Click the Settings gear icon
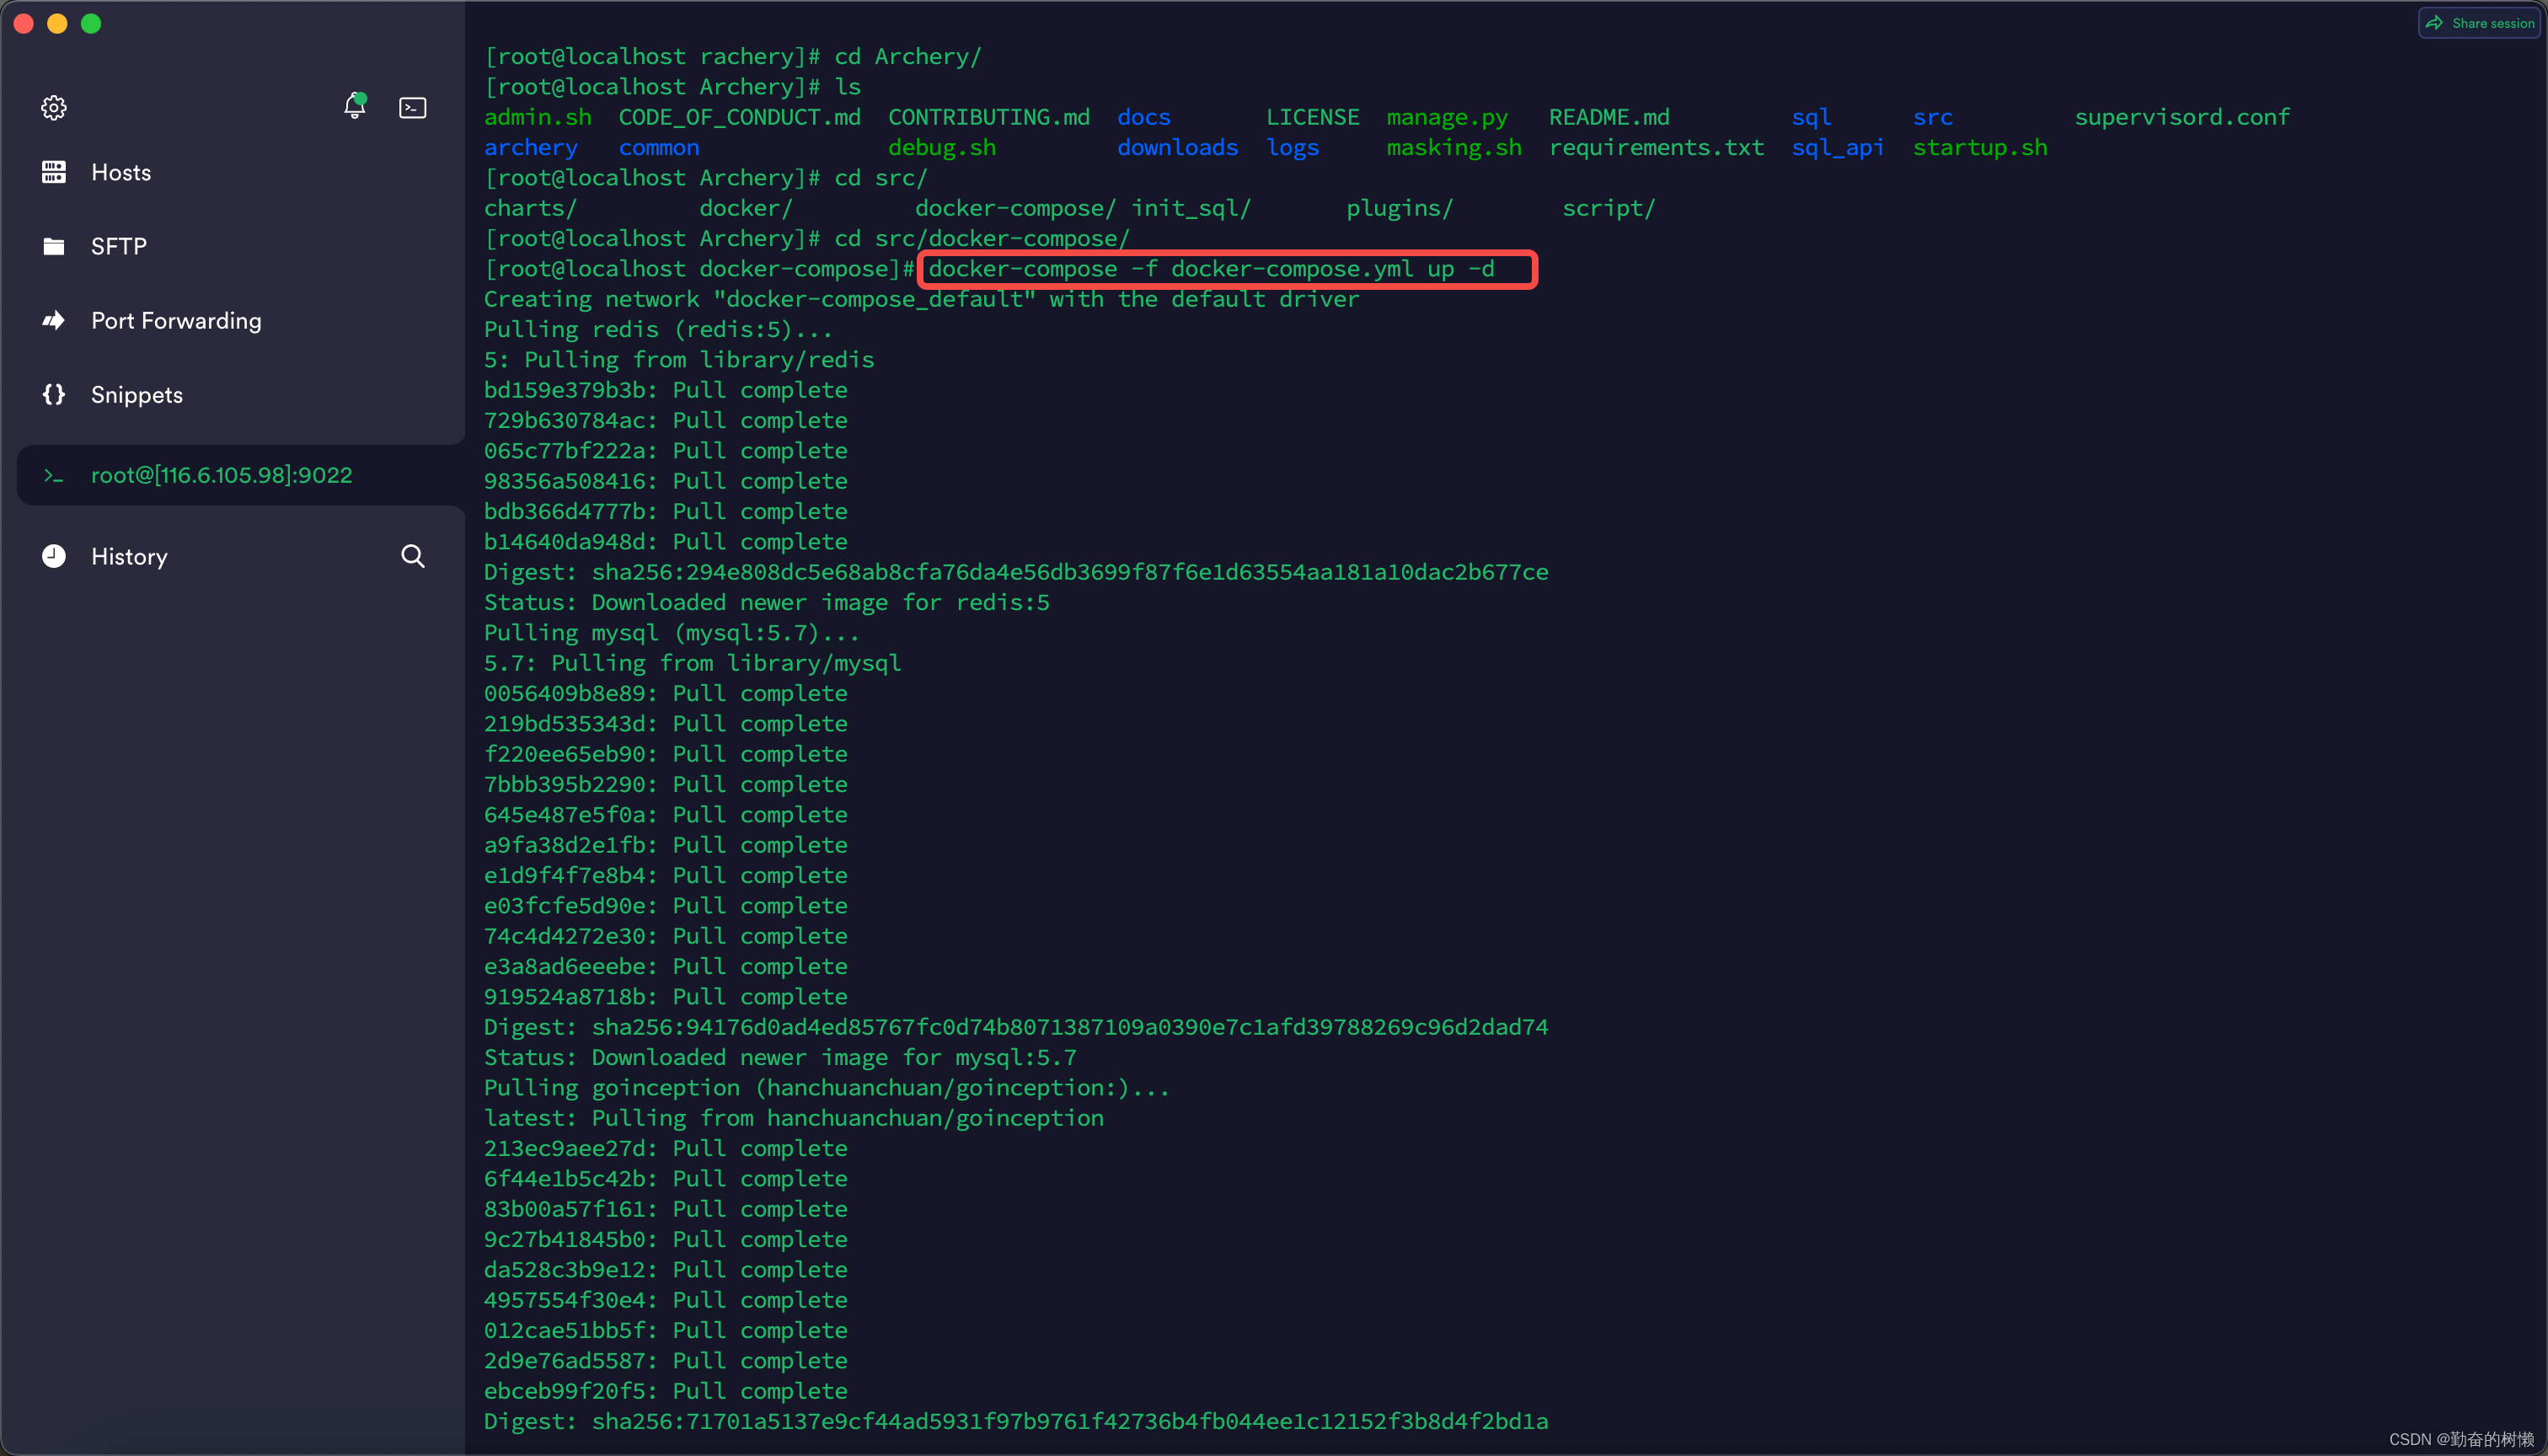Image resolution: width=2548 pixels, height=1456 pixels. pyautogui.click(x=54, y=107)
